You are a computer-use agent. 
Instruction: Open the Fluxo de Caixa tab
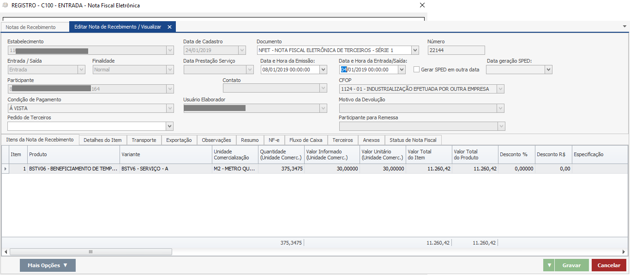point(306,140)
